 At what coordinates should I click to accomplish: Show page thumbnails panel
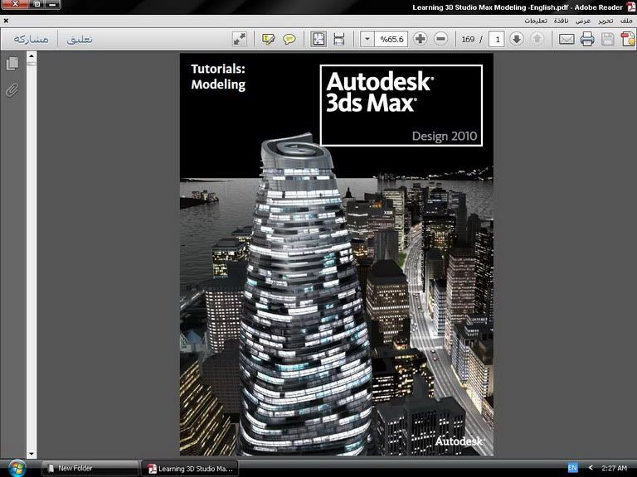[x=12, y=64]
